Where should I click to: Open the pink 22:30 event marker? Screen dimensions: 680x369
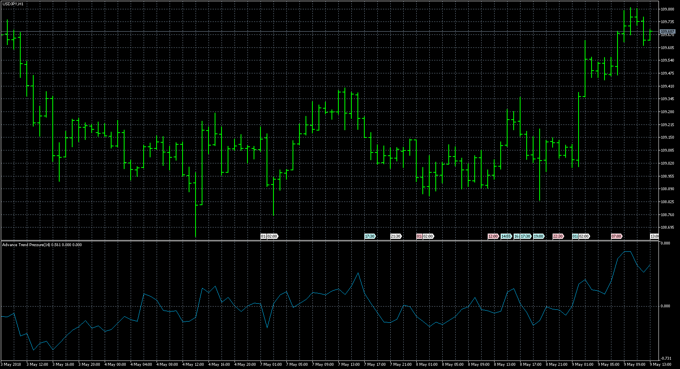(558, 236)
